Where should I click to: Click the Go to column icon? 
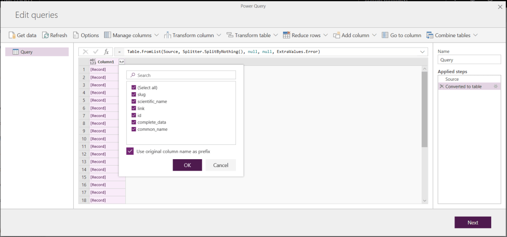[x=385, y=35]
